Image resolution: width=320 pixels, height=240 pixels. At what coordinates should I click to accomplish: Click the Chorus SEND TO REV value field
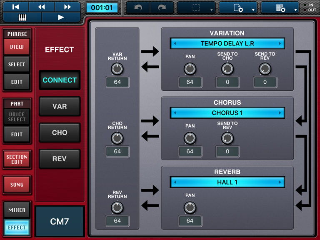[x=227, y=151]
